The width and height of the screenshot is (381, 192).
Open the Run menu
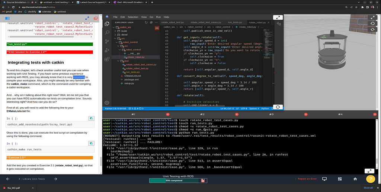coord(159,17)
